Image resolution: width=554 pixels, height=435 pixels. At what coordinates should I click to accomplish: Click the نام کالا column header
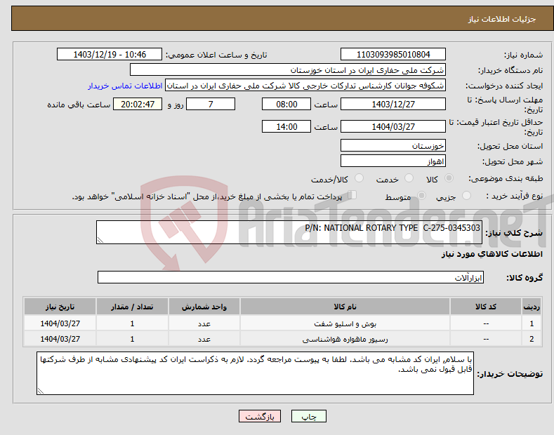[345, 307]
